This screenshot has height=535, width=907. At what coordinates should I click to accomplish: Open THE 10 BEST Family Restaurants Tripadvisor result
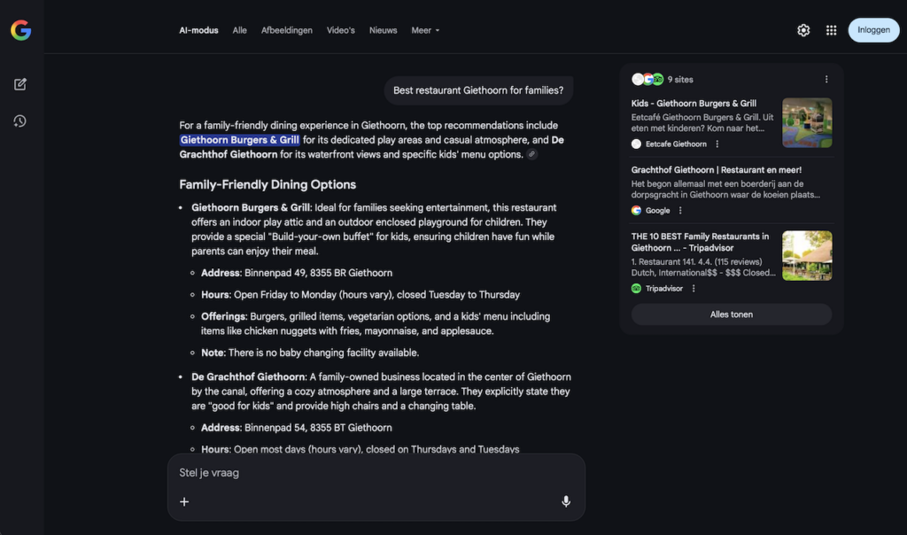tap(700, 242)
